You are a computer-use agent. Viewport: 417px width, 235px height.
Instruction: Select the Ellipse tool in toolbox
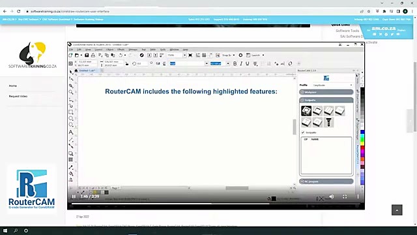click(x=71, y=118)
